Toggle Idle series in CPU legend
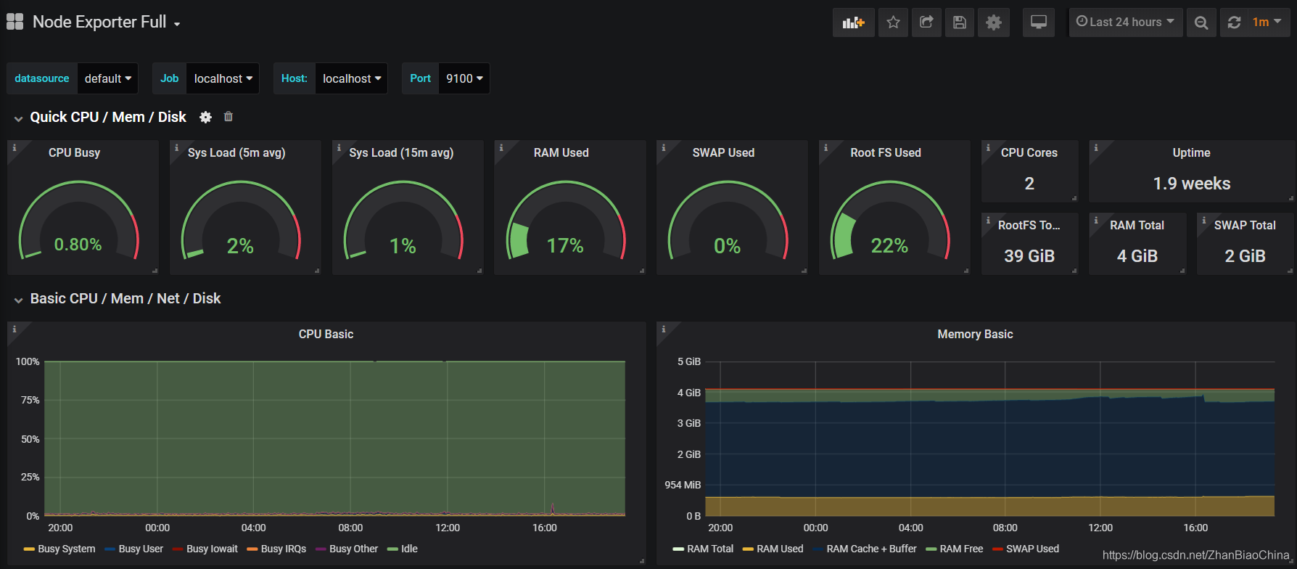1297x569 pixels. tap(409, 549)
